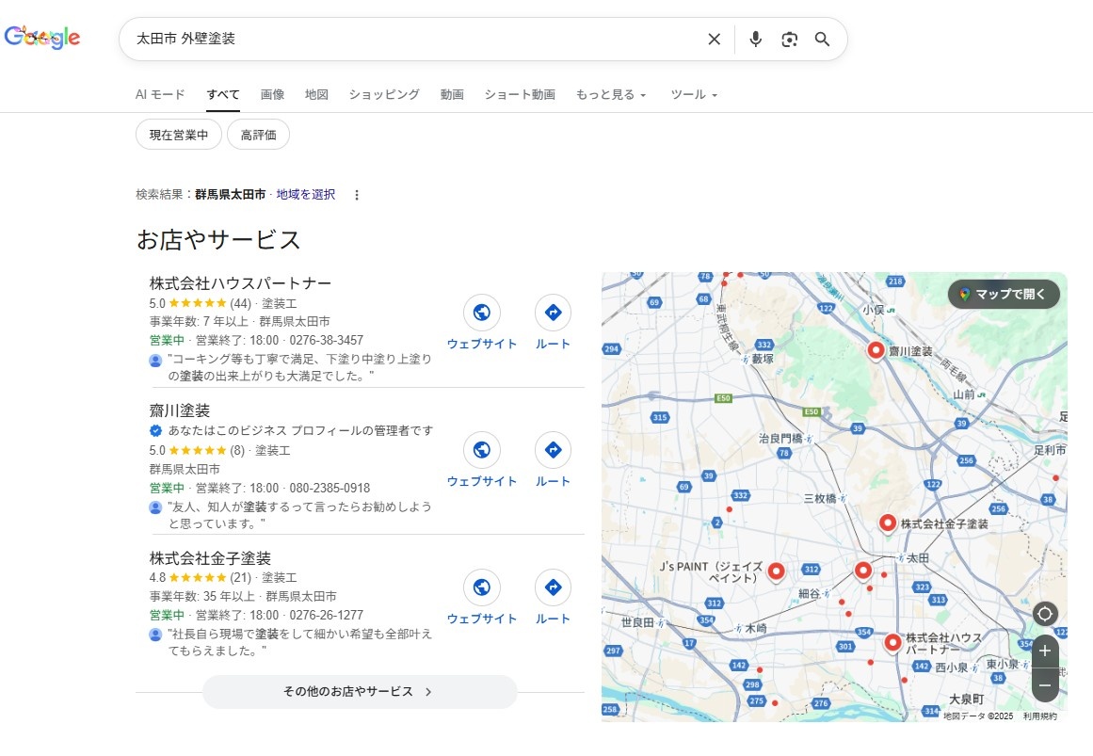
Task: Click the その他のお店やサービス button
Action: (x=360, y=692)
